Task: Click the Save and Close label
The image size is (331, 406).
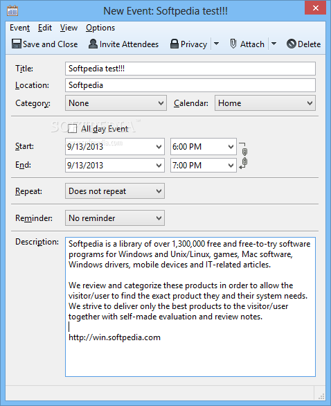Action: click(x=51, y=44)
